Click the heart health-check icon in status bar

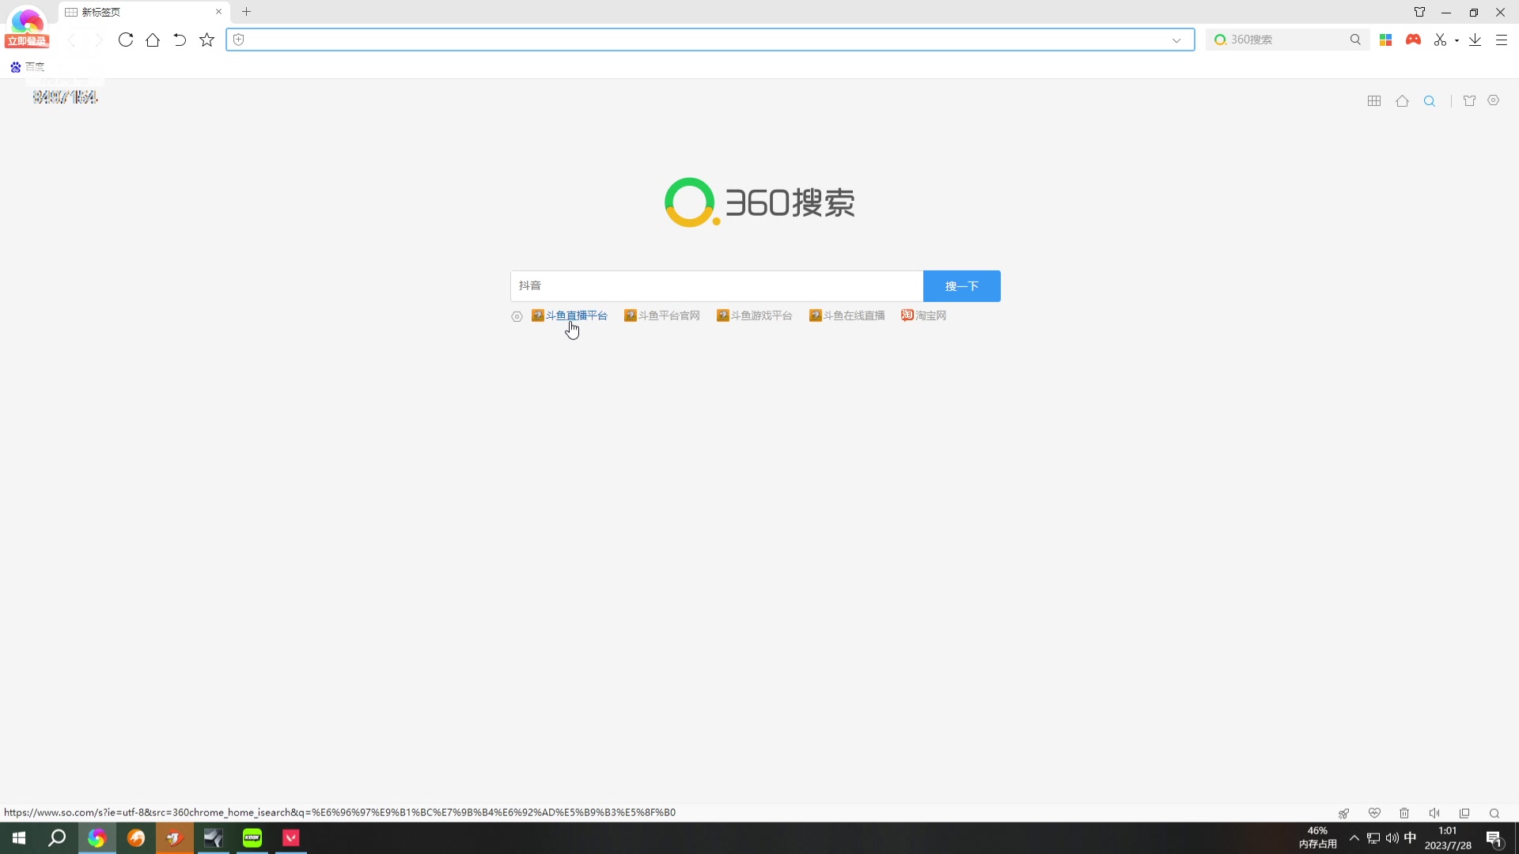pos(1375,813)
